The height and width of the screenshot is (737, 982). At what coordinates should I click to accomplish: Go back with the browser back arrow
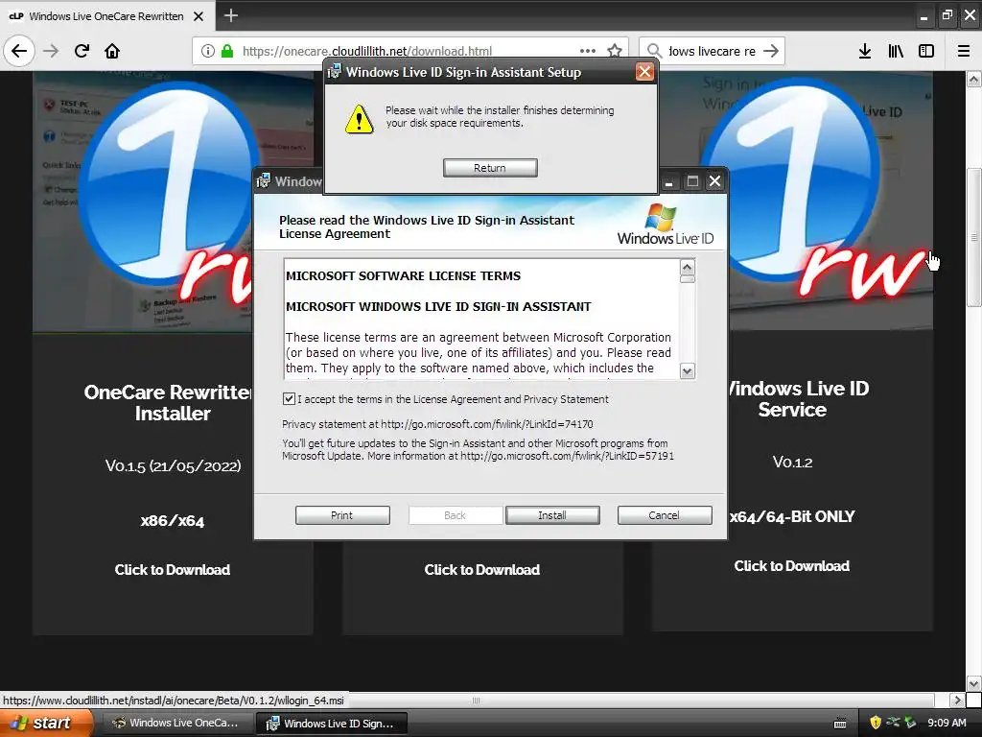(x=19, y=51)
